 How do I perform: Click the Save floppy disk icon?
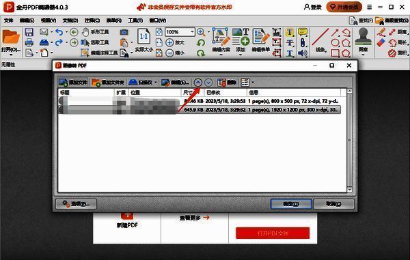tap(29, 32)
